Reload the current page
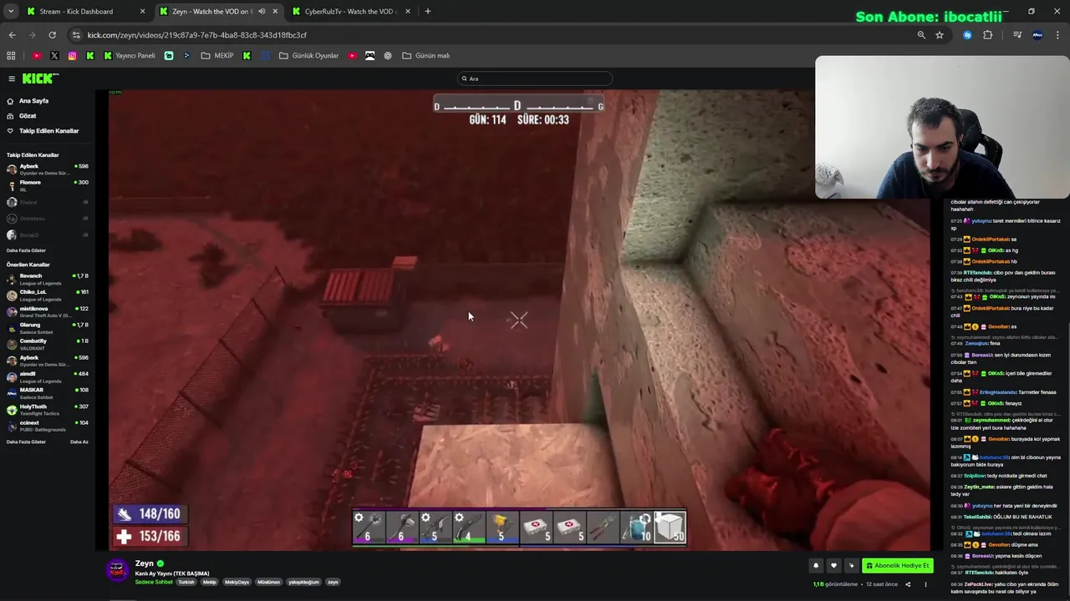 (x=52, y=35)
